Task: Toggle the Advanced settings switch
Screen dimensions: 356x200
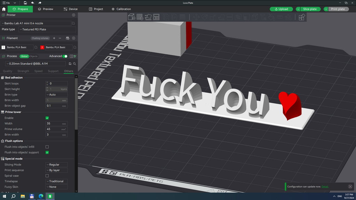Action: [65, 56]
